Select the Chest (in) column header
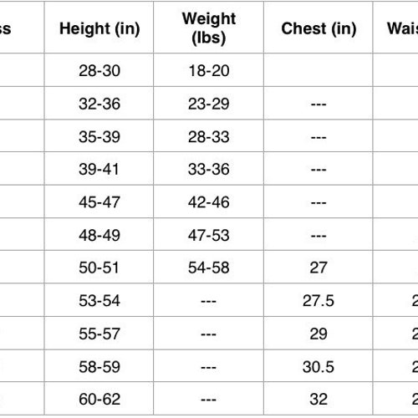The image size is (418, 418). pos(319,28)
